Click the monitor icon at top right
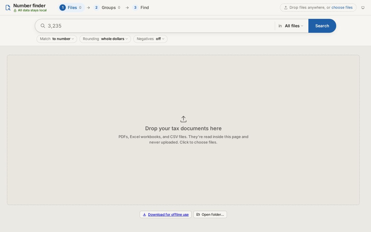This screenshot has height=232, width=371. (363, 8)
